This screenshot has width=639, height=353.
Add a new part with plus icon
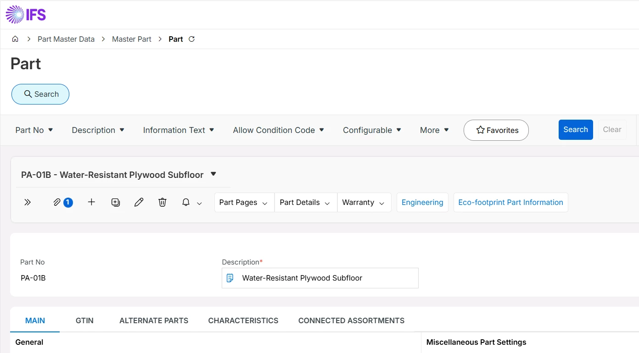point(91,202)
